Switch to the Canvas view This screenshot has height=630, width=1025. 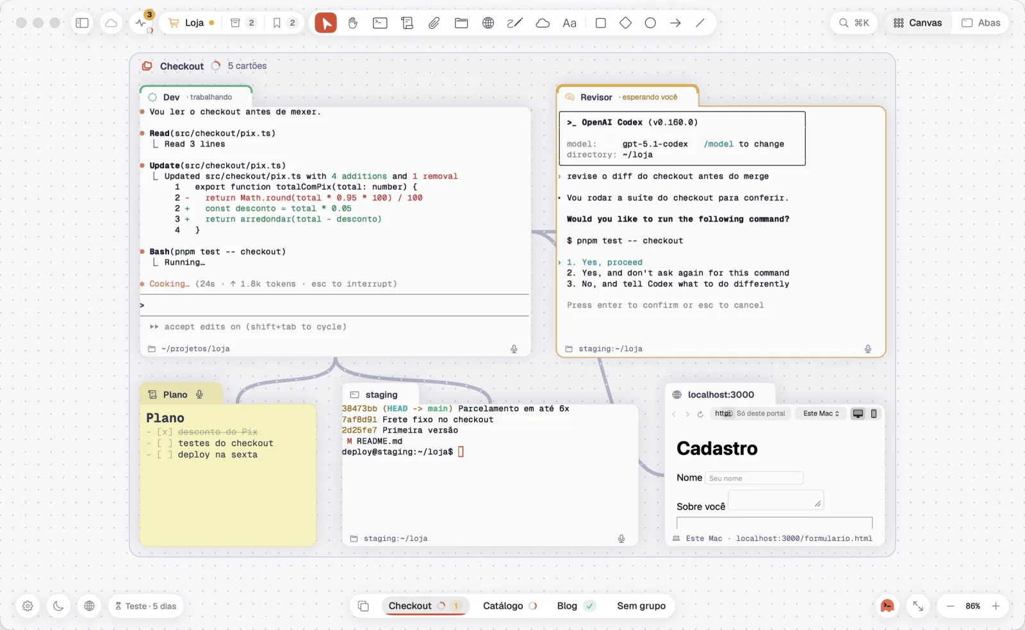(918, 23)
